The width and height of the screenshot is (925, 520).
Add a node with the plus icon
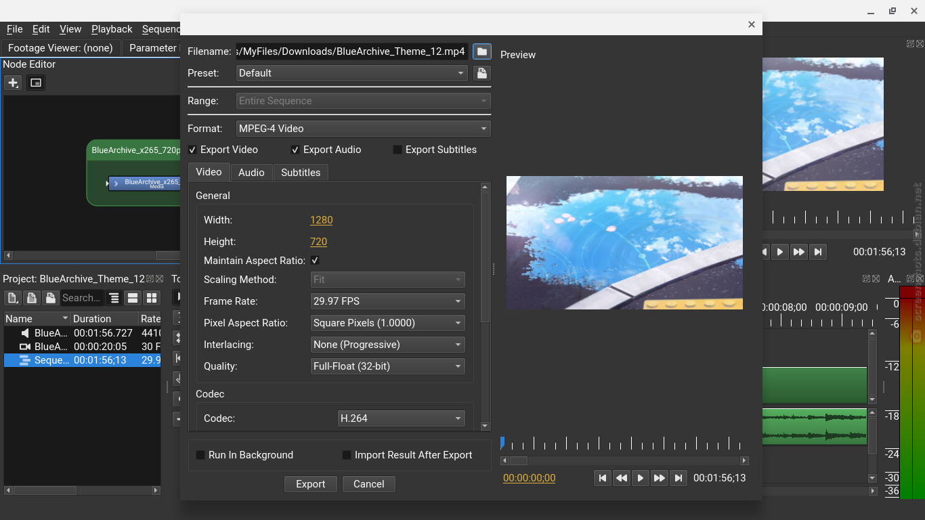click(x=13, y=83)
